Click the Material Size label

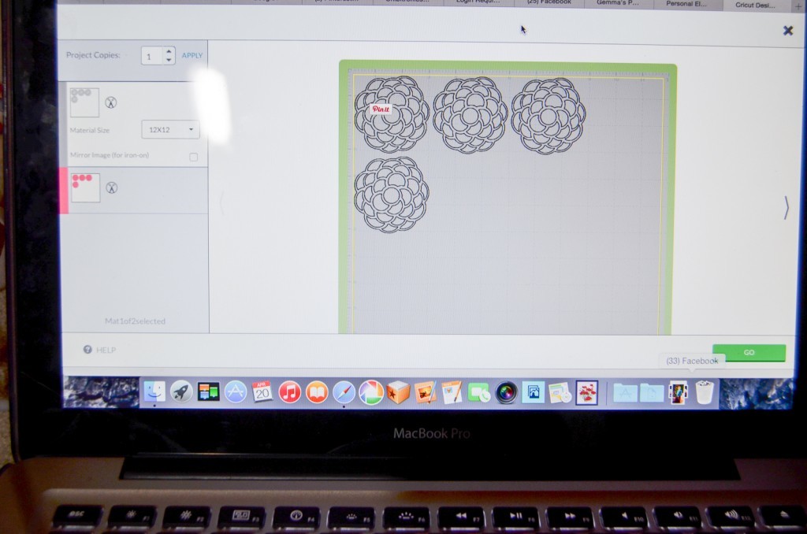tap(90, 130)
